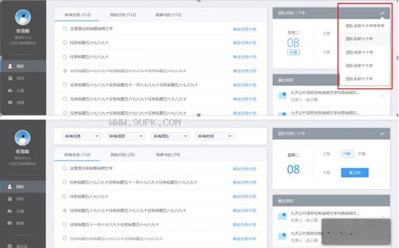Open 消息 messages in upper mockup sidebar
Viewport: 399px width, 248px height.
[23, 102]
